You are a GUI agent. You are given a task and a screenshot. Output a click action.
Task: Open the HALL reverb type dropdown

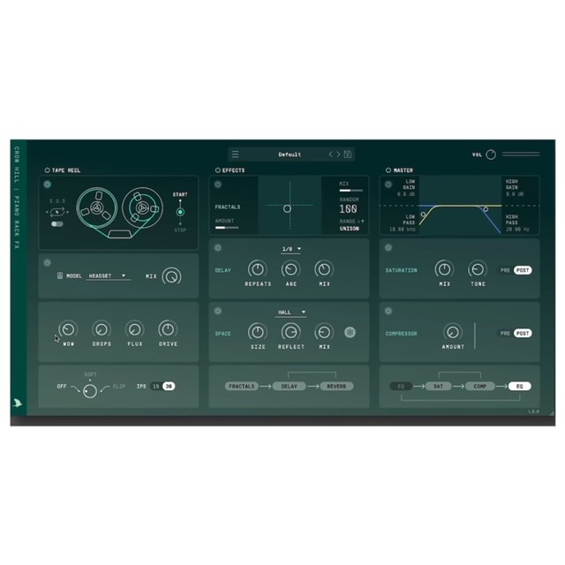[290, 313]
